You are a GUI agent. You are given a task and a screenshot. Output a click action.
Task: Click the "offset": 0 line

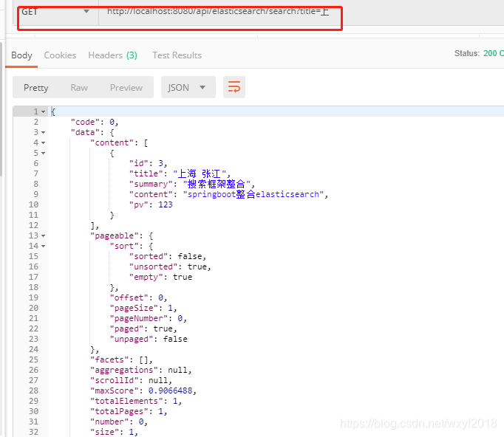pos(138,297)
